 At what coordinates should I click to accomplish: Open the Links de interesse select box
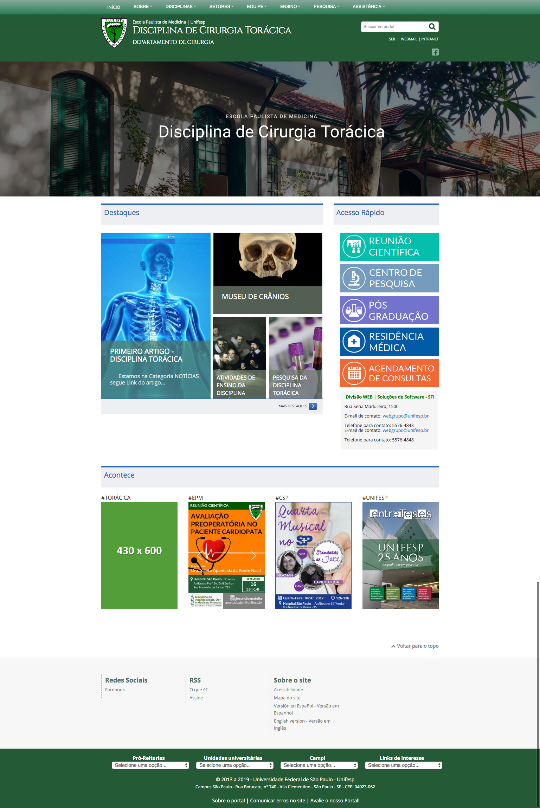[404, 765]
